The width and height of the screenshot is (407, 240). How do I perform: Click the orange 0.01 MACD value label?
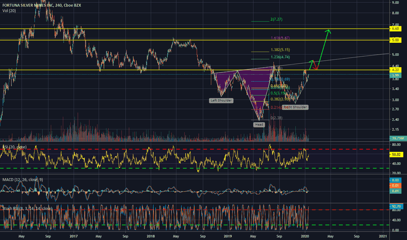(x=396, y=185)
